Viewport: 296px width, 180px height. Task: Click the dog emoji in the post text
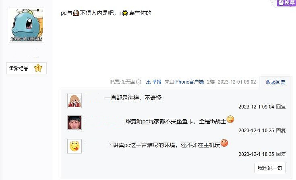[76, 13]
